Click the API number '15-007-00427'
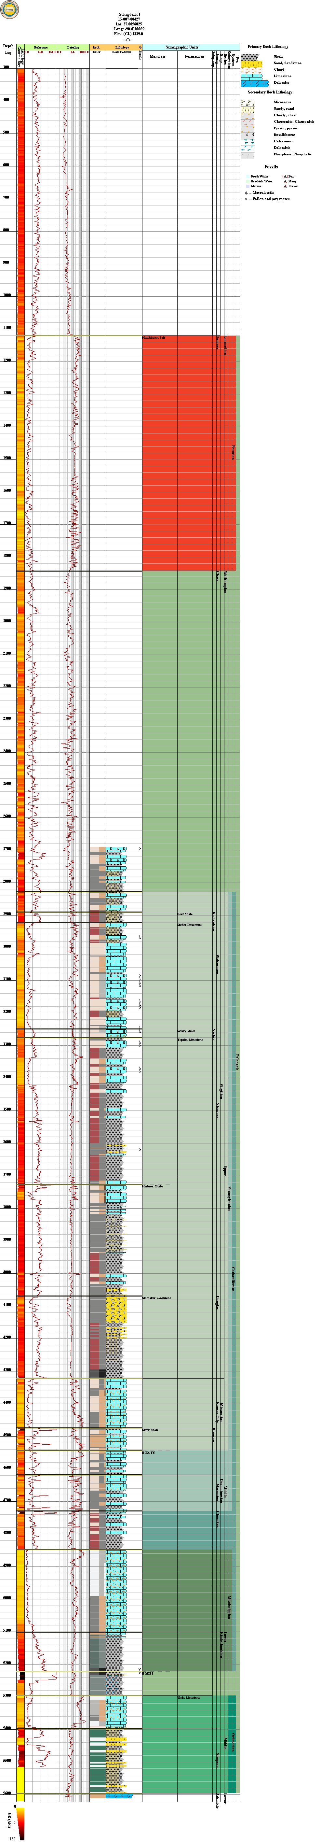Viewport: 321px width, 1842px height. (129, 19)
